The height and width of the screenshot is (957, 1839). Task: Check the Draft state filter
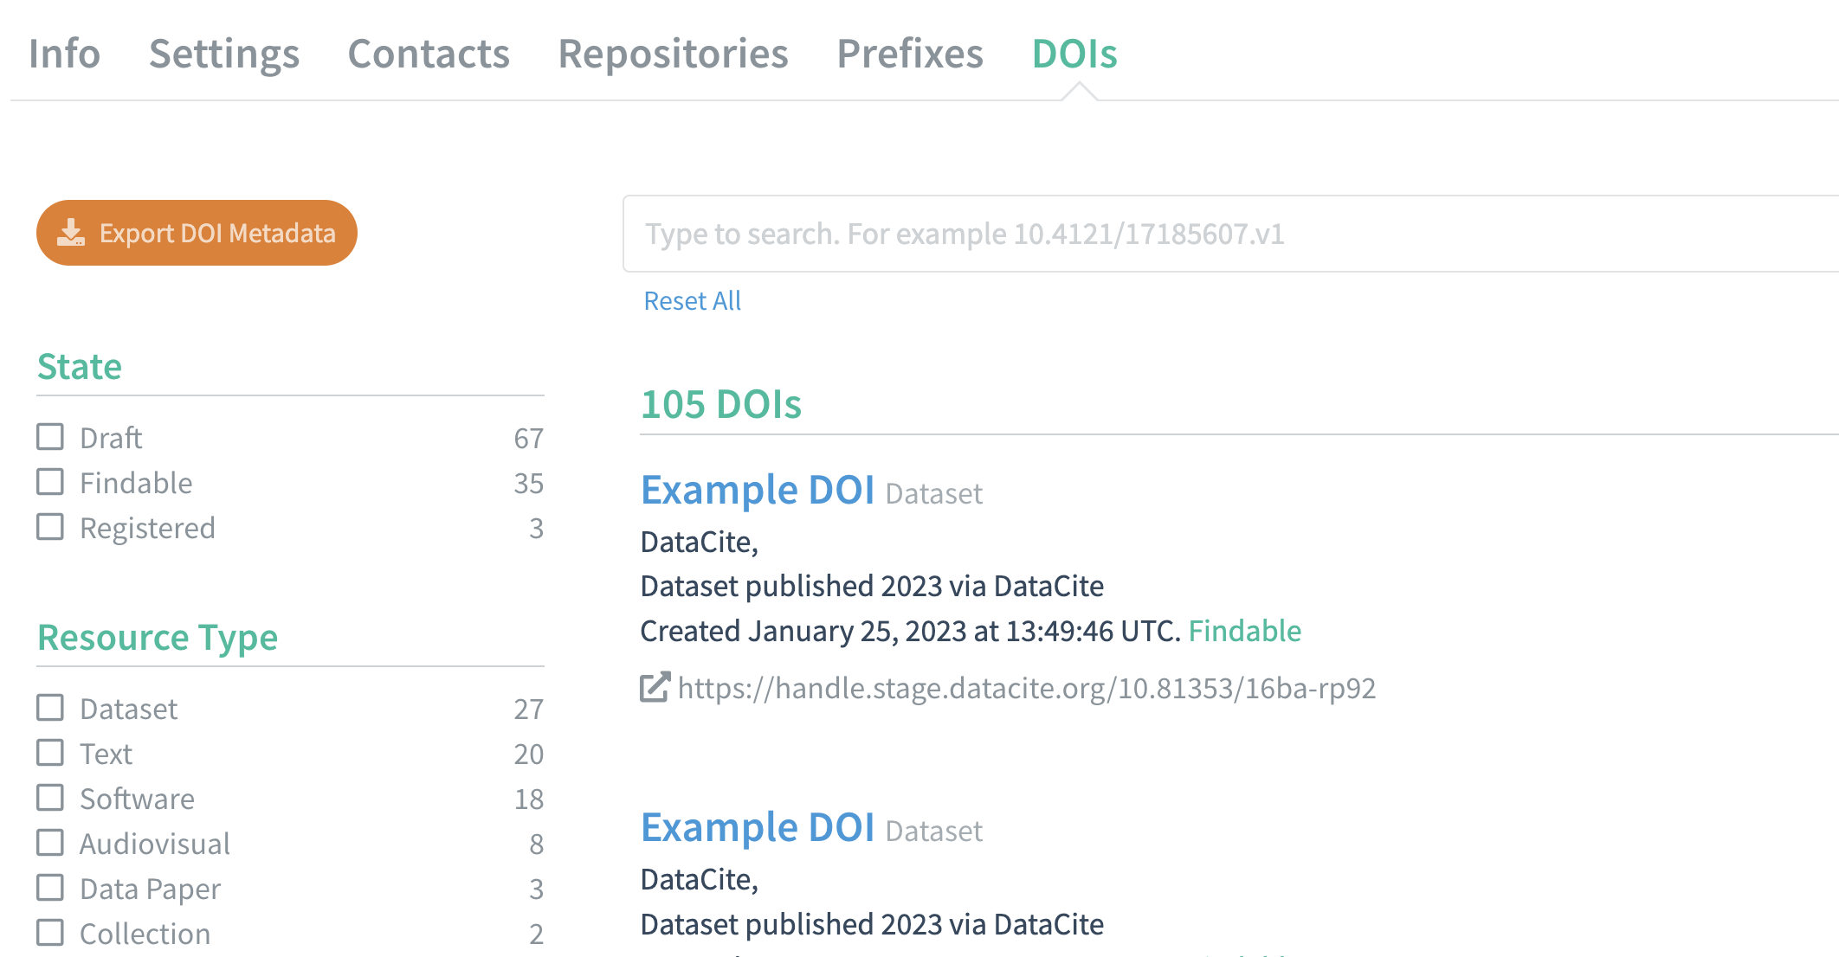tap(50, 437)
